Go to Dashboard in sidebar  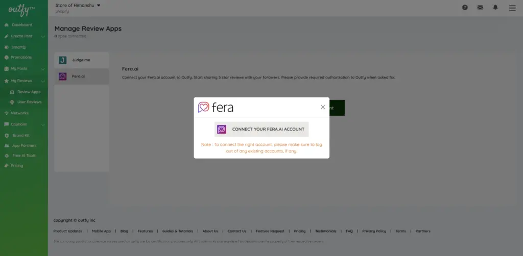[x=21, y=25]
